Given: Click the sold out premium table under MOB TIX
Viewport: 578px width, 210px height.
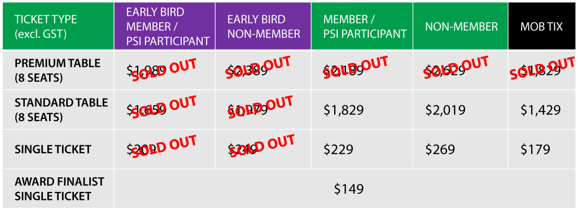Looking at the screenshot, I should tap(542, 69).
